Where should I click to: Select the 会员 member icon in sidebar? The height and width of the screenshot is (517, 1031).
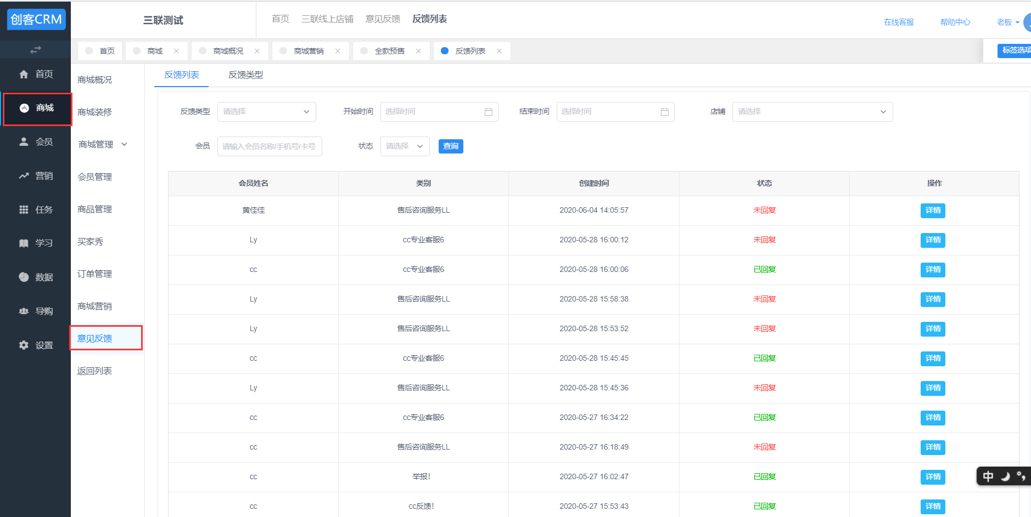24,142
